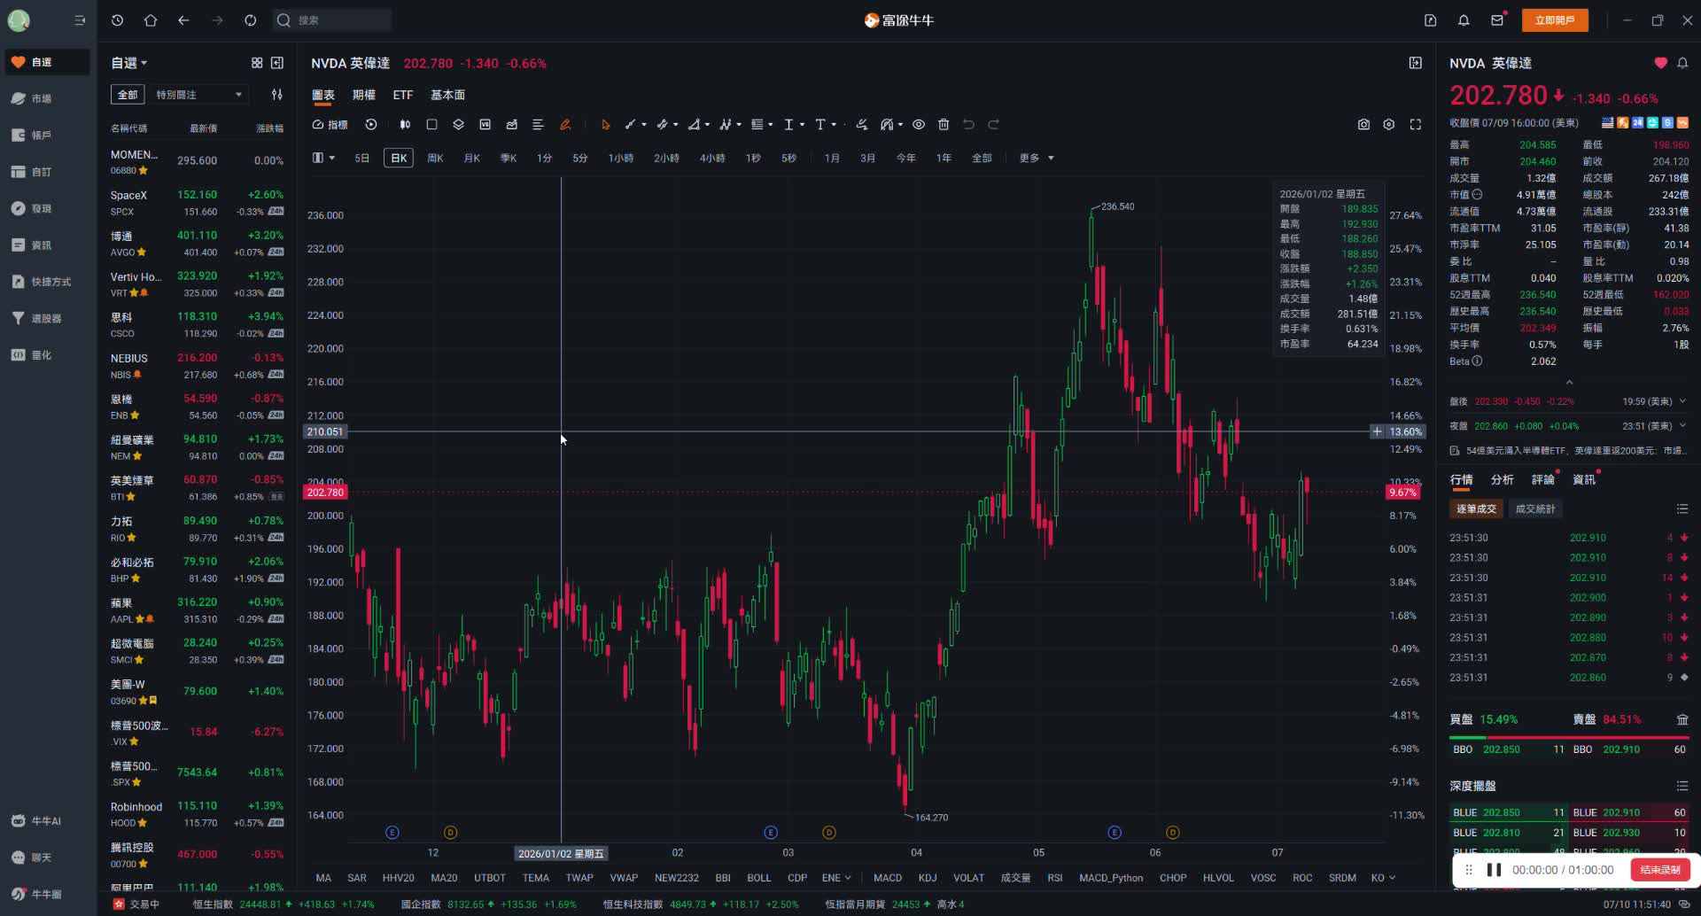Click the refresh icon in top bar

pos(251,20)
